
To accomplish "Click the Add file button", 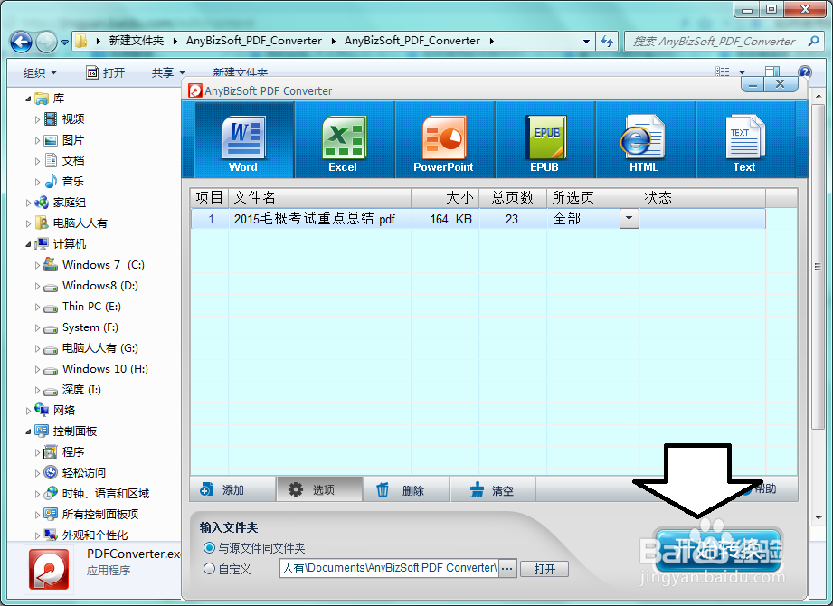I will [x=232, y=489].
